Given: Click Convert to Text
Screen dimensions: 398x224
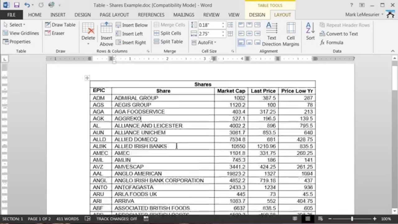Looking at the screenshot, I should 339,34.
